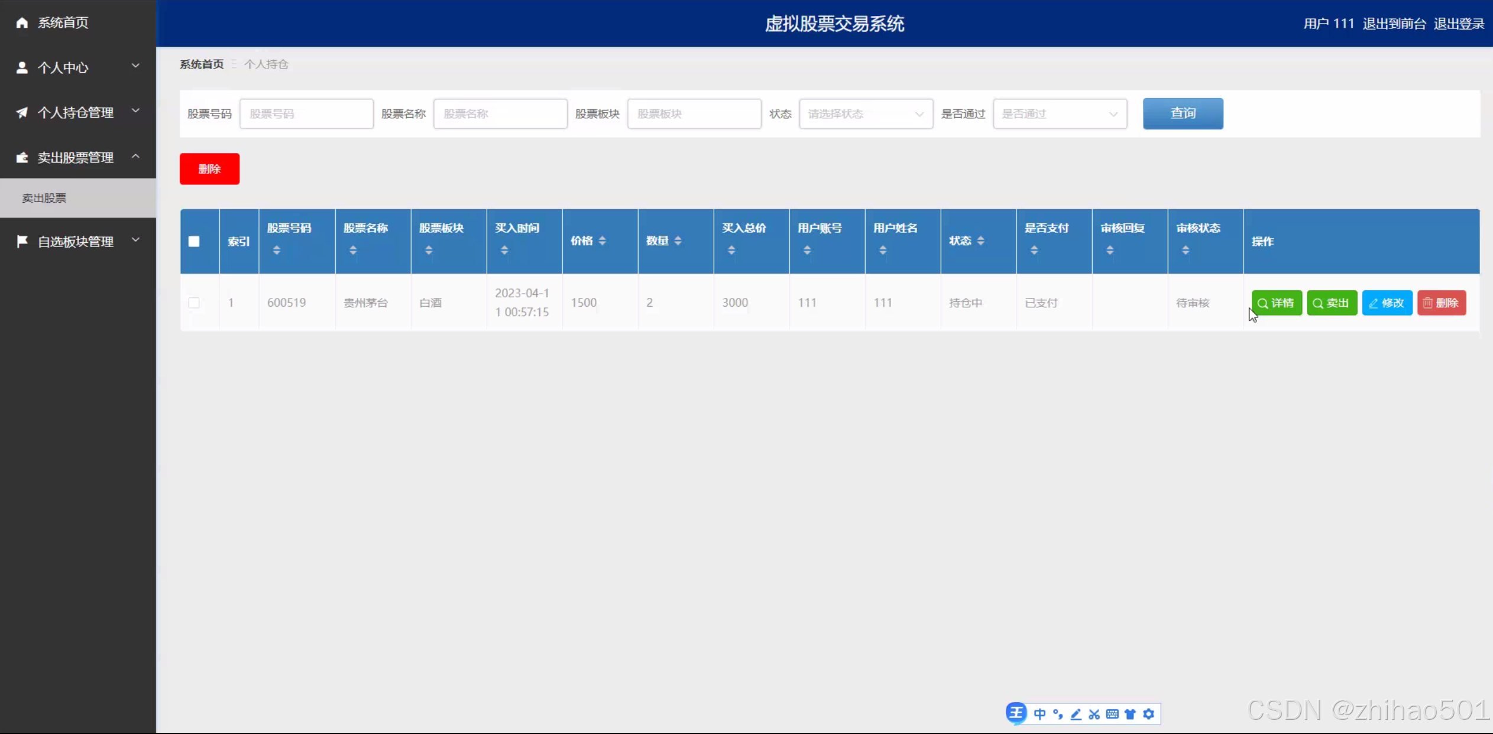Click the user icon beside 个人中心
This screenshot has width=1493, height=734.
22,67
